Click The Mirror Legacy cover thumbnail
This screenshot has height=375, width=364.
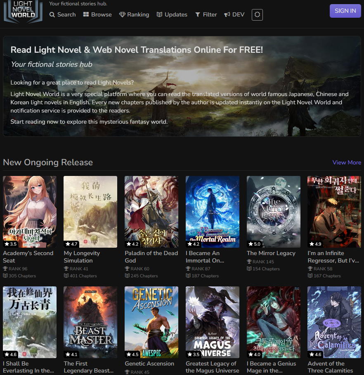point(273,211)
